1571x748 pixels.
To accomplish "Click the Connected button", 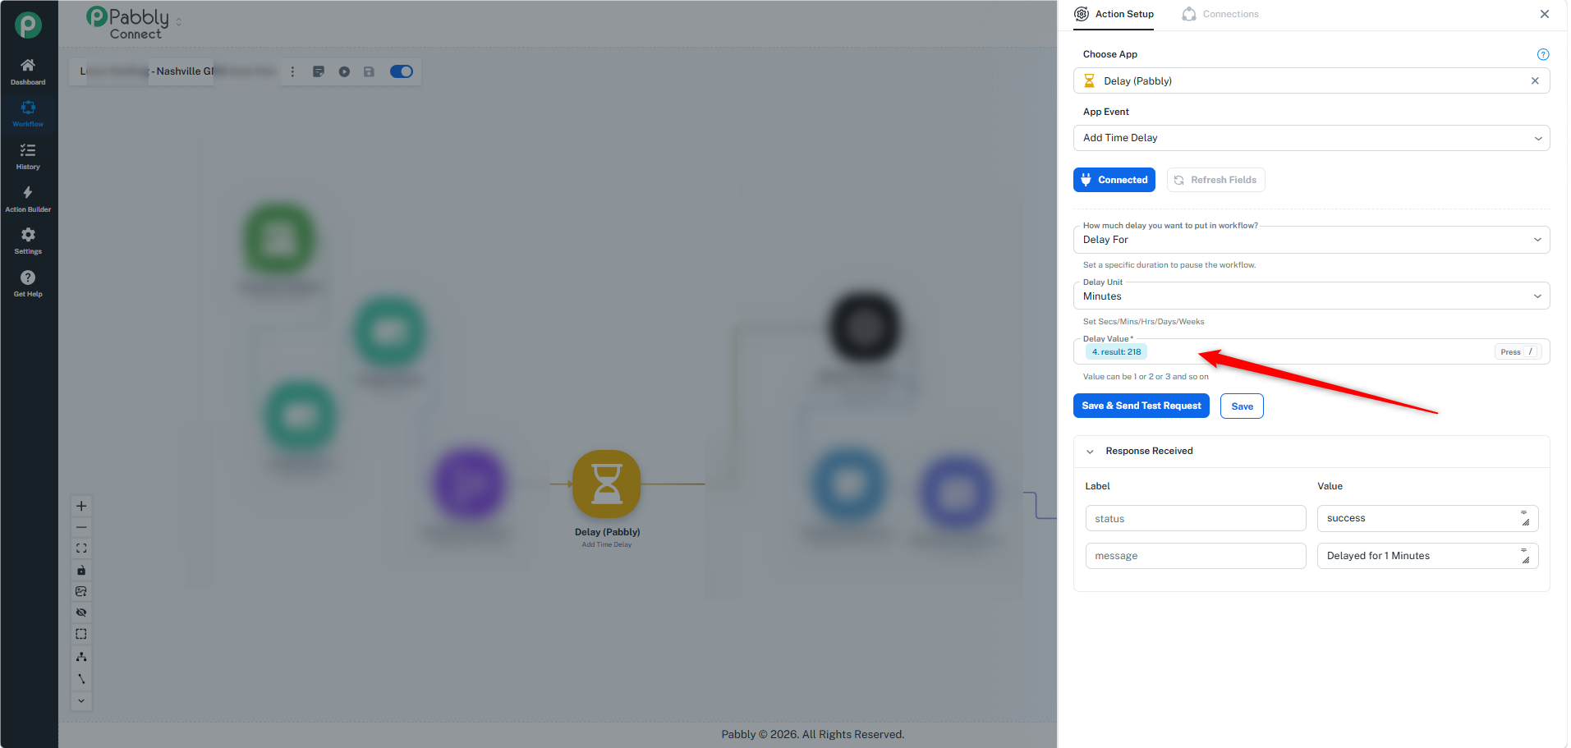I will tap(1114, 180).
